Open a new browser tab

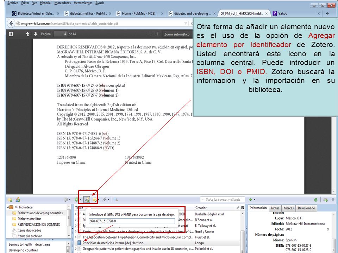tap(327, 14)
